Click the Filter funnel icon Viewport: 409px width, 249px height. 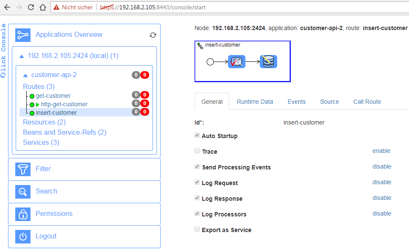pyautogui.click(x=23, y=169)
